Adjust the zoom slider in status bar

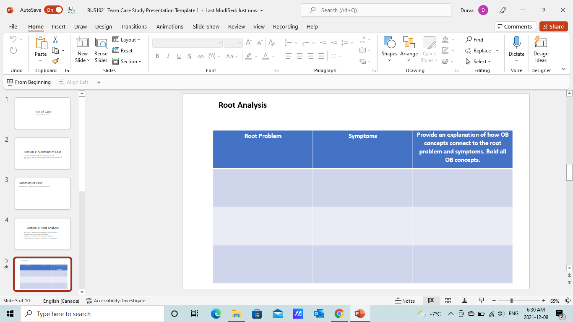tap(511, 301)
